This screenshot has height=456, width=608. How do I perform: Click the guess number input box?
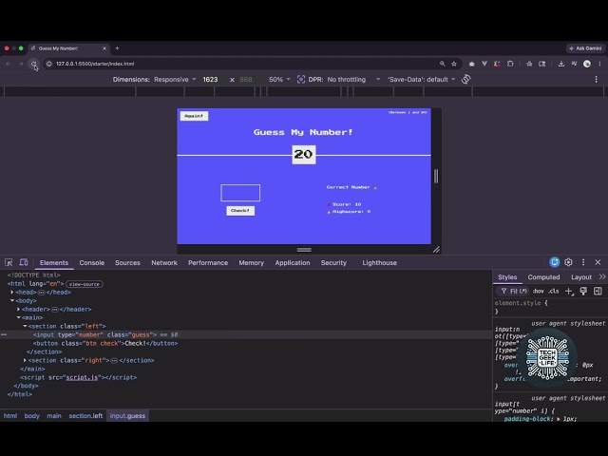click(240, 193)
